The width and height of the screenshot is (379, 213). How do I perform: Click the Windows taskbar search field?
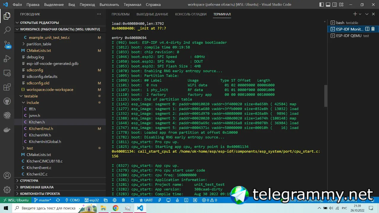pyautogui.click(x=49, y=208)
